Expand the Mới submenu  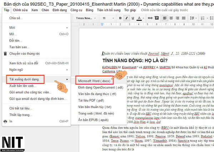click(37, 27)
